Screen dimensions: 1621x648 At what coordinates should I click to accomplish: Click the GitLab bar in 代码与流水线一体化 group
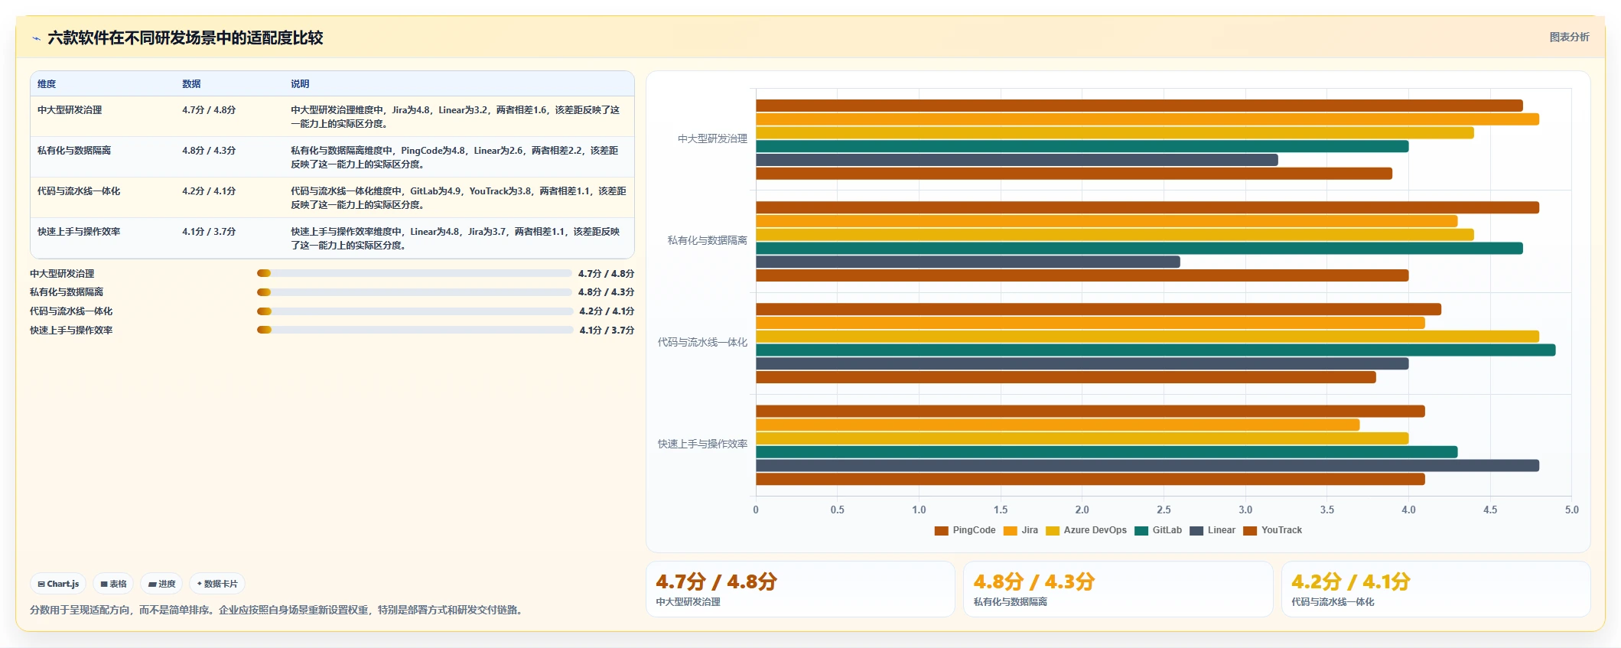(1155, 350)
